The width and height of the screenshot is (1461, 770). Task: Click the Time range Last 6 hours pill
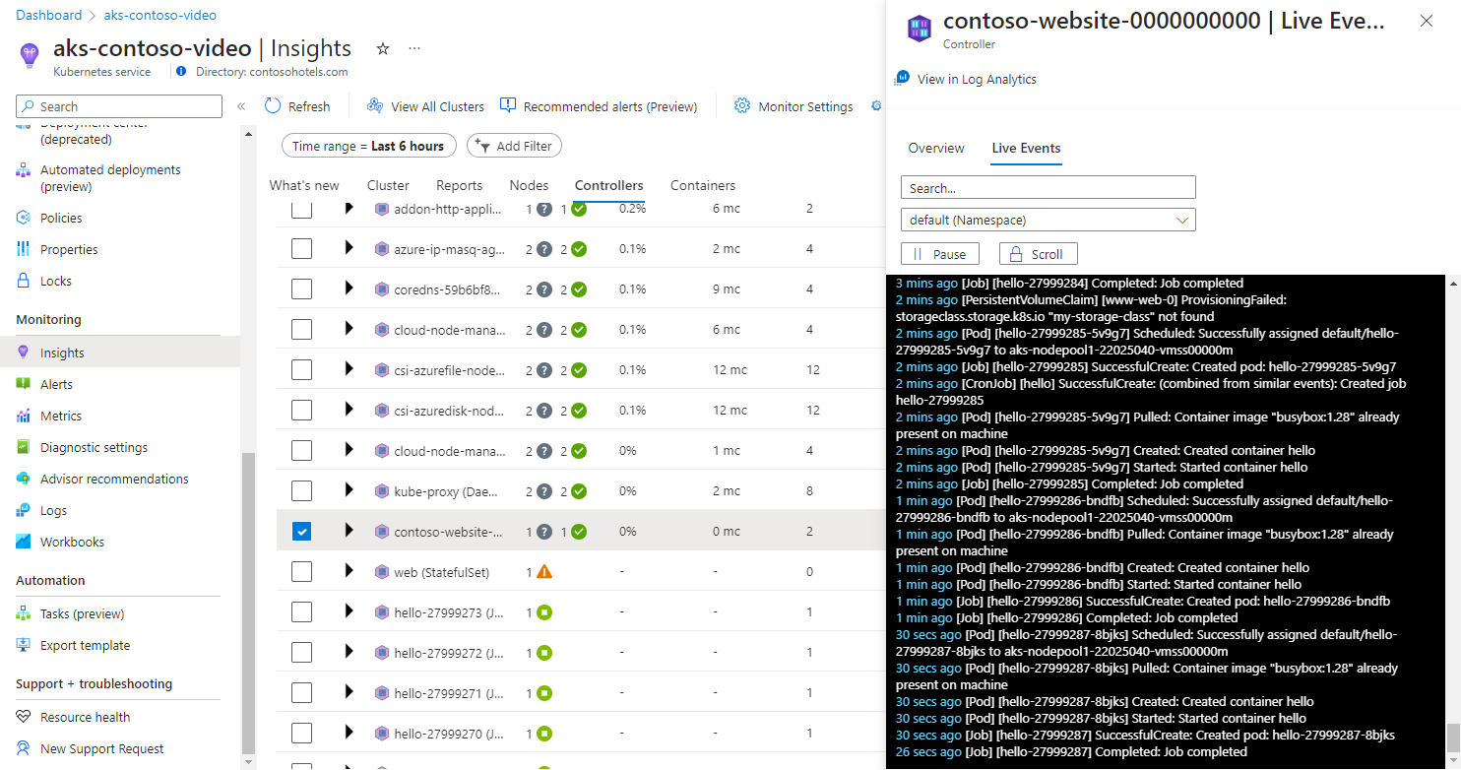tap(369, 146)
